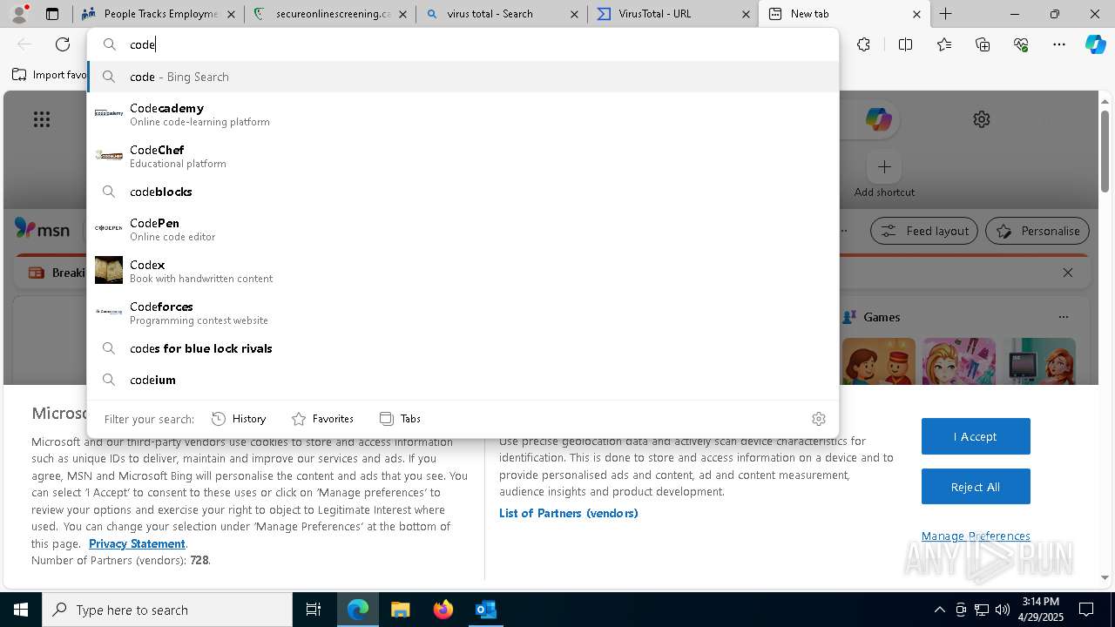Viewport: 1115px width, 627px height.
Task: Open the Feed layout button
Action: (924, 231)
